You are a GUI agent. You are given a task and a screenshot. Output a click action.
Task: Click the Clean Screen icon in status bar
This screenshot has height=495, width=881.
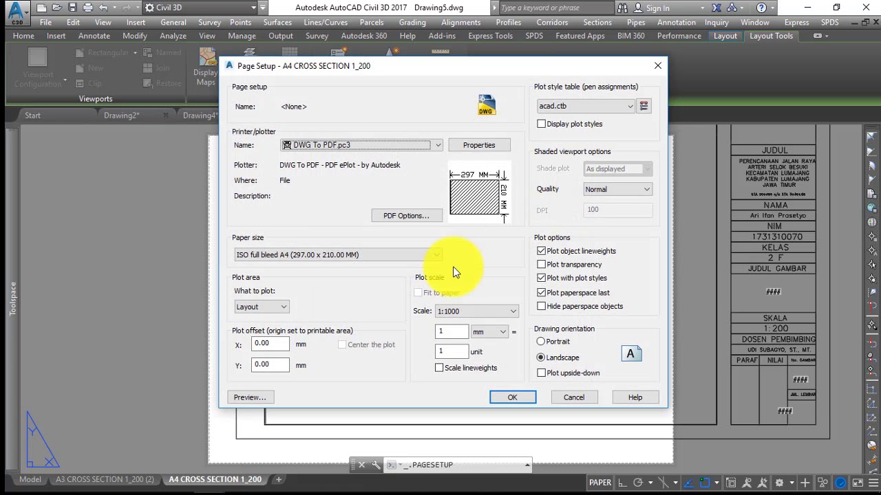pos(858,483)
